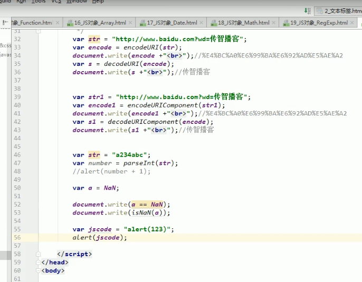
Task: Click the baidu URL string on line 32
Action: 177,39
